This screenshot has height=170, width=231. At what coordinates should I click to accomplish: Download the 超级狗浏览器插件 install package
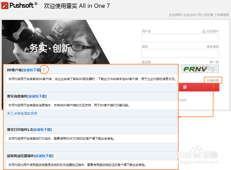[44, 156]
